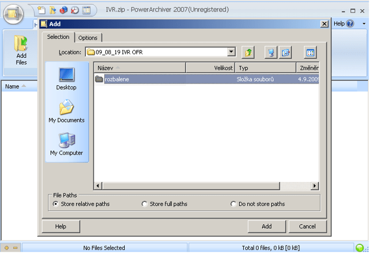Close the Add dialog with X button
The width and height of the screenshot is (372, 254).
click(x=324, y=23)
